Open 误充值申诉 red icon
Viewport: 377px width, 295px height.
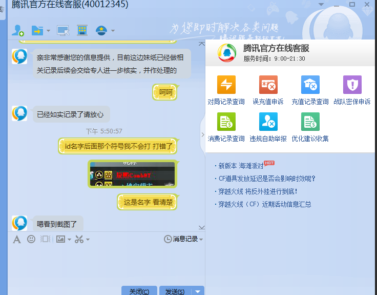pyautogui.click(x=268, y=85)
